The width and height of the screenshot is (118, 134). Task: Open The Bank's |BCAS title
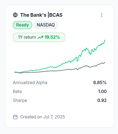pos(41,15)
